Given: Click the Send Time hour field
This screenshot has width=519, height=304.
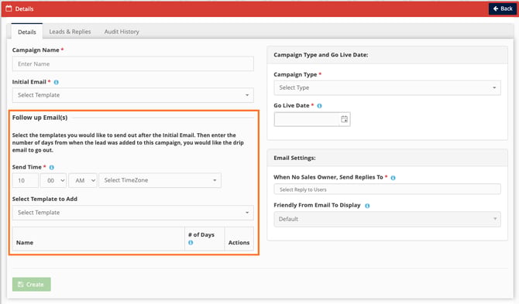Looking at the screenshot, I should (x=26, y=180).
